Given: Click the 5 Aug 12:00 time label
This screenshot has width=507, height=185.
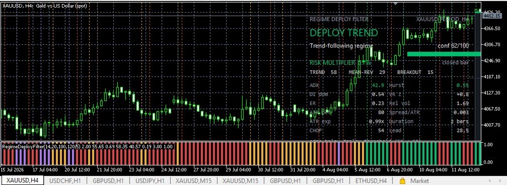Looking at the screenshot, I should (x=368, y=169).
